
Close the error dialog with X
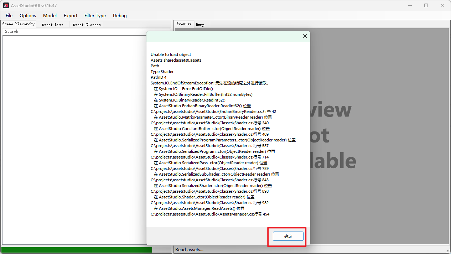pos(305,36)
